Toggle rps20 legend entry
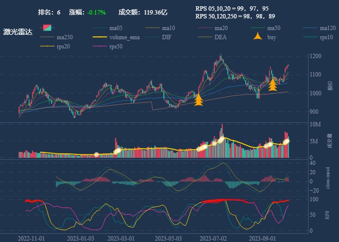339x242 pixels. point(47,46)
